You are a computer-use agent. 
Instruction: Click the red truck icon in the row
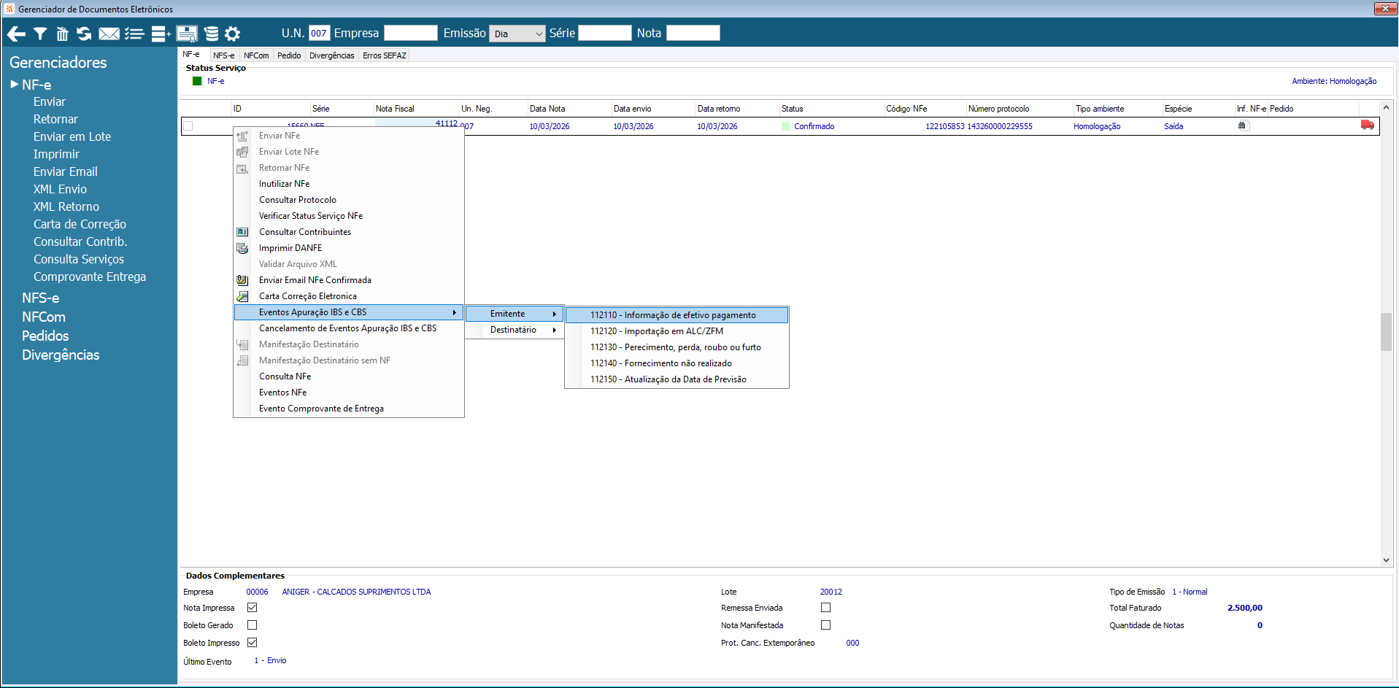(x=1368, y=125)
